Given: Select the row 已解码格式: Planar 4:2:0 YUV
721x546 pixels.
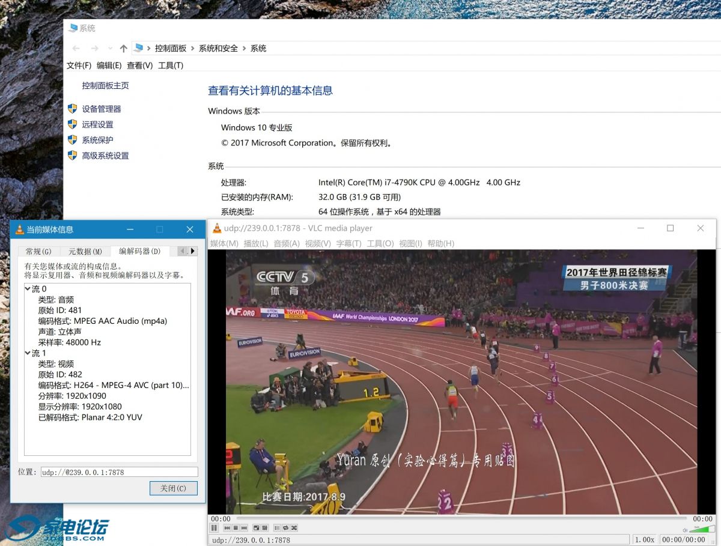Looking at the screenshot, I should (x=90, y=417).
